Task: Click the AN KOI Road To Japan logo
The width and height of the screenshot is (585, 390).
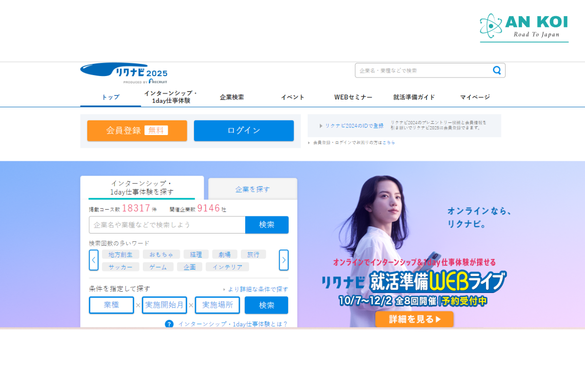Action: (524, 28)
